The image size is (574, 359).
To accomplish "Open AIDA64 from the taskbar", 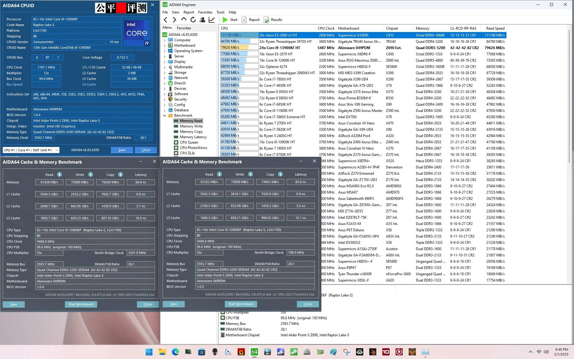I will pyautogui.click(x=254, y=352).
